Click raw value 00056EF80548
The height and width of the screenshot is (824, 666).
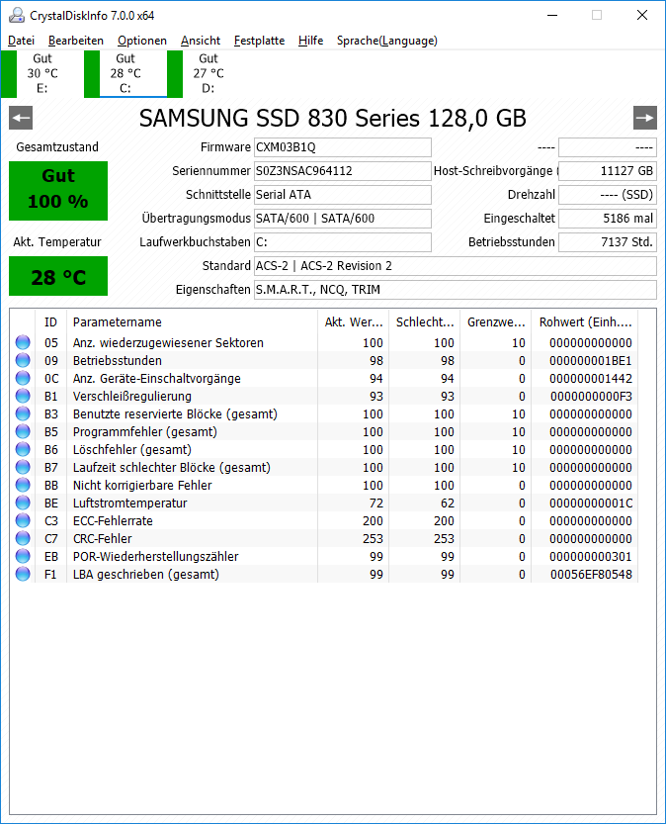[x=591, y=575]
